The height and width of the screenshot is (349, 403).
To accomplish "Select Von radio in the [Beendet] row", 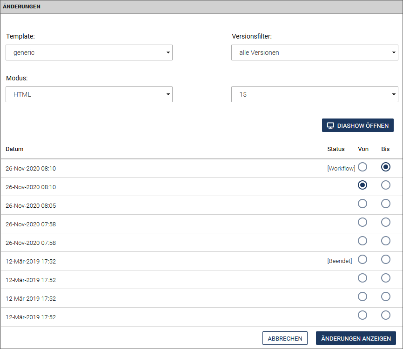I will [x=363, y=259].
